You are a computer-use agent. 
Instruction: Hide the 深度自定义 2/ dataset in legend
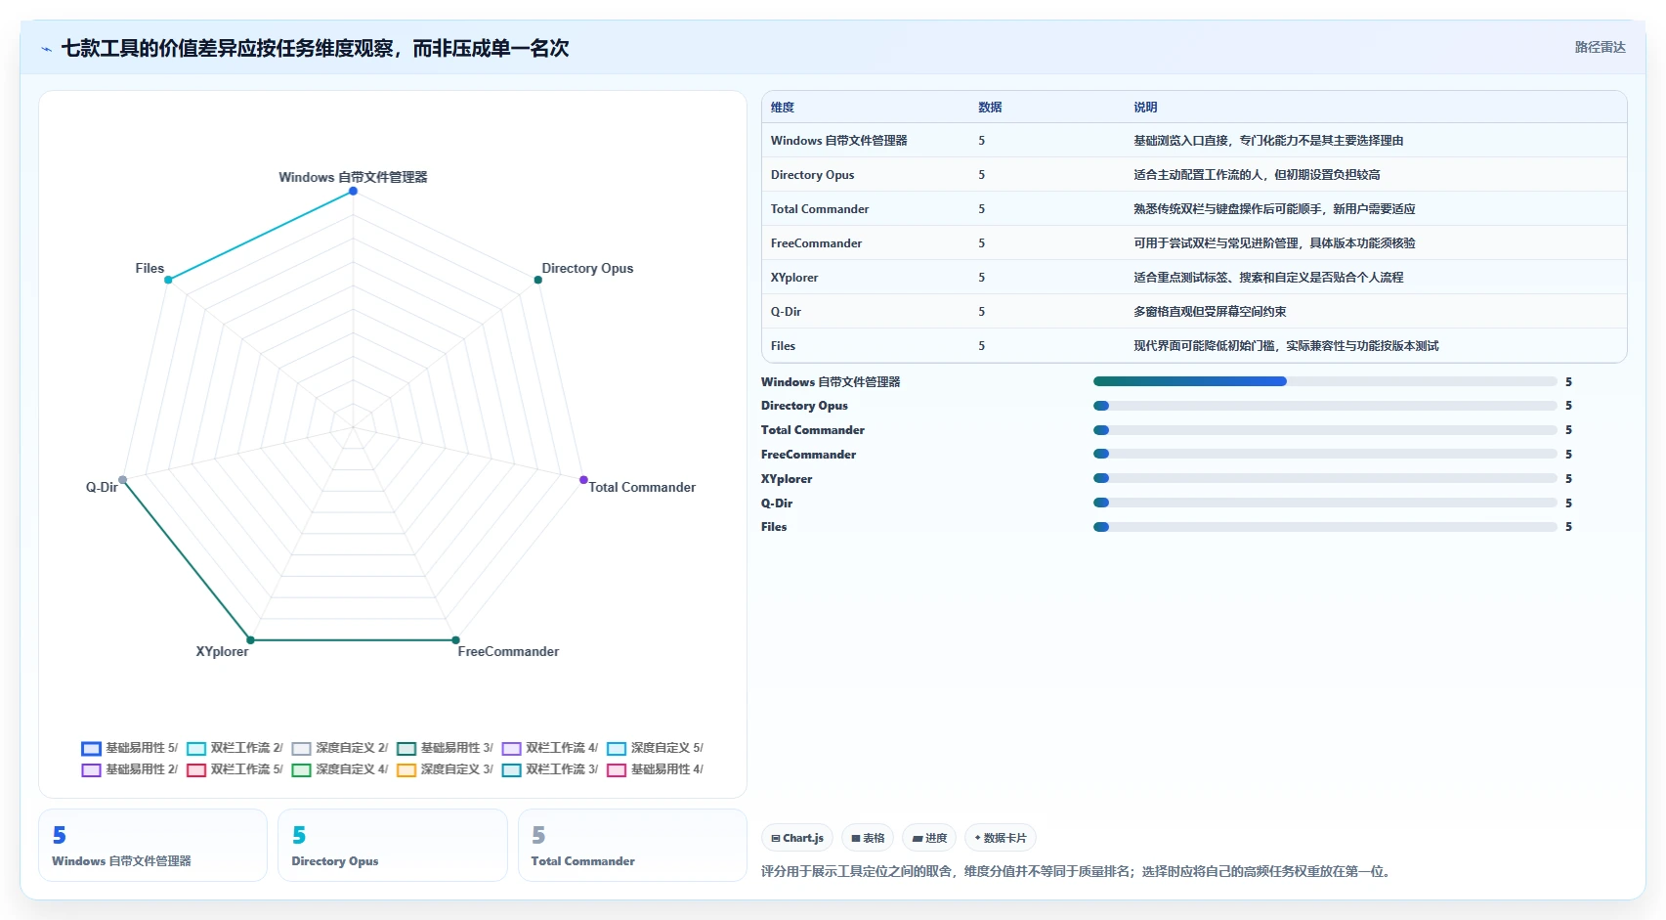tap(340, 748)
